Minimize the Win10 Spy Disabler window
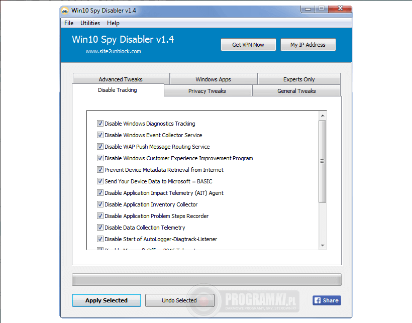412x323 pixels. point(308,9)
